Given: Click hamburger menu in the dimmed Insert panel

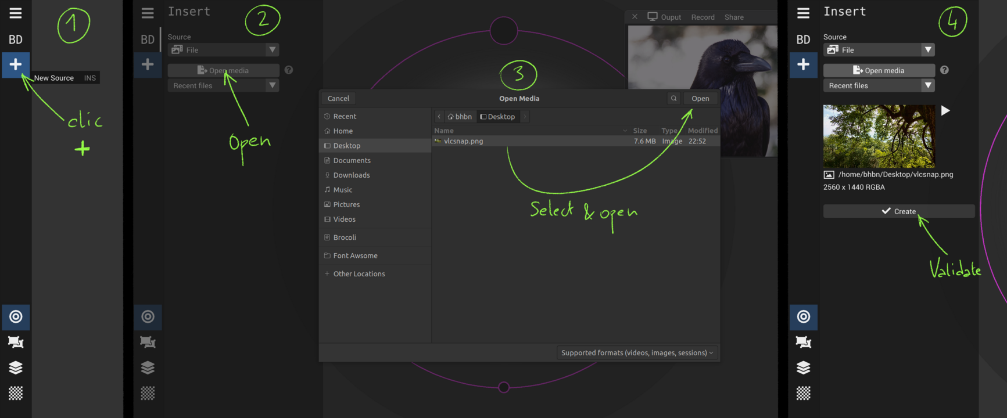Looking at the screenshot, I should (x=148, y=13).
